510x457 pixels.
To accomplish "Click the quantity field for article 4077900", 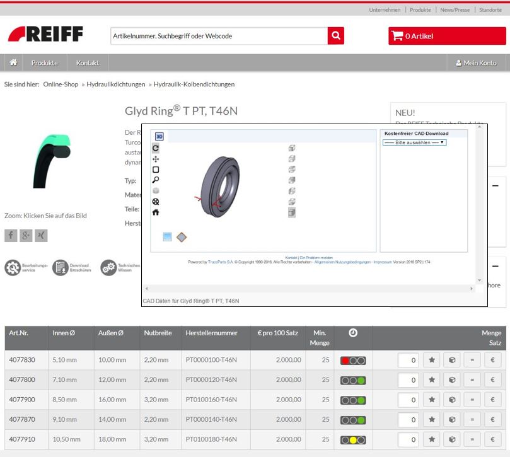I will click(x=409, y=400).
